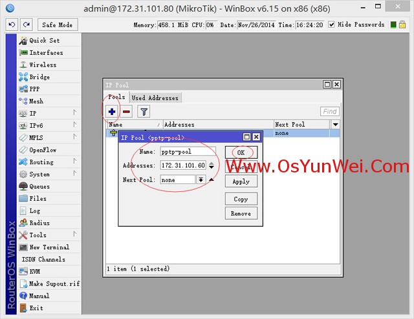Uncheck Hide Passwords checkbox

click(331, 25)
